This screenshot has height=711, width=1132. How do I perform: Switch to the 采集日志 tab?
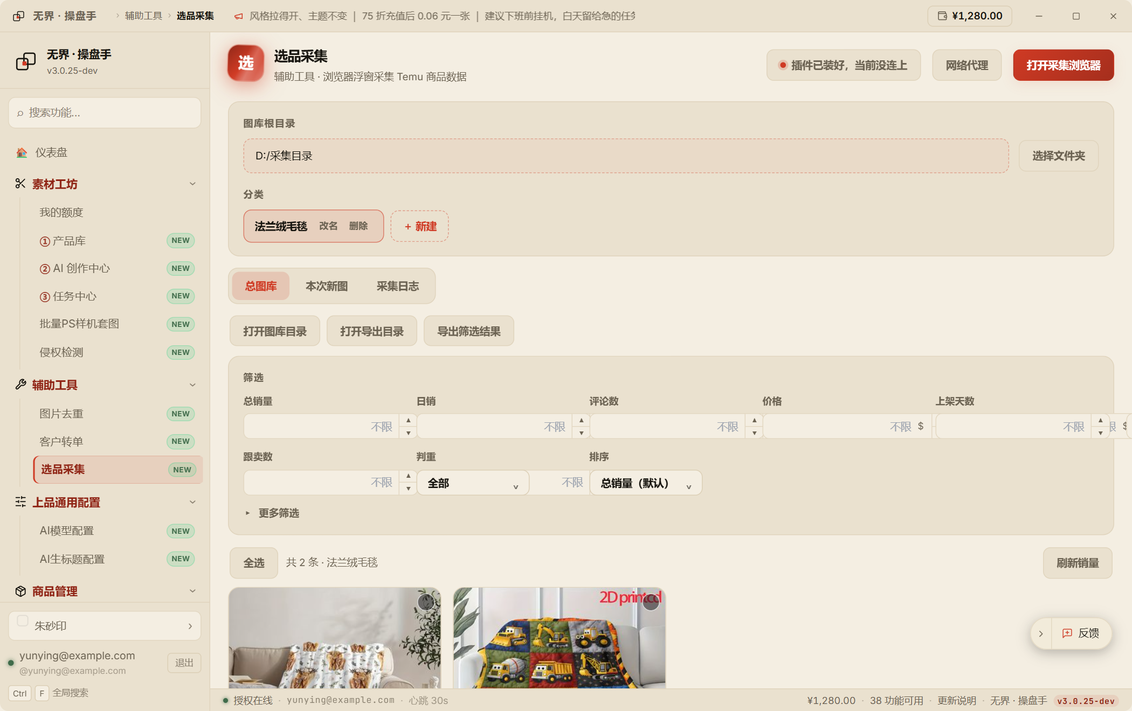[x=398, y=286]
